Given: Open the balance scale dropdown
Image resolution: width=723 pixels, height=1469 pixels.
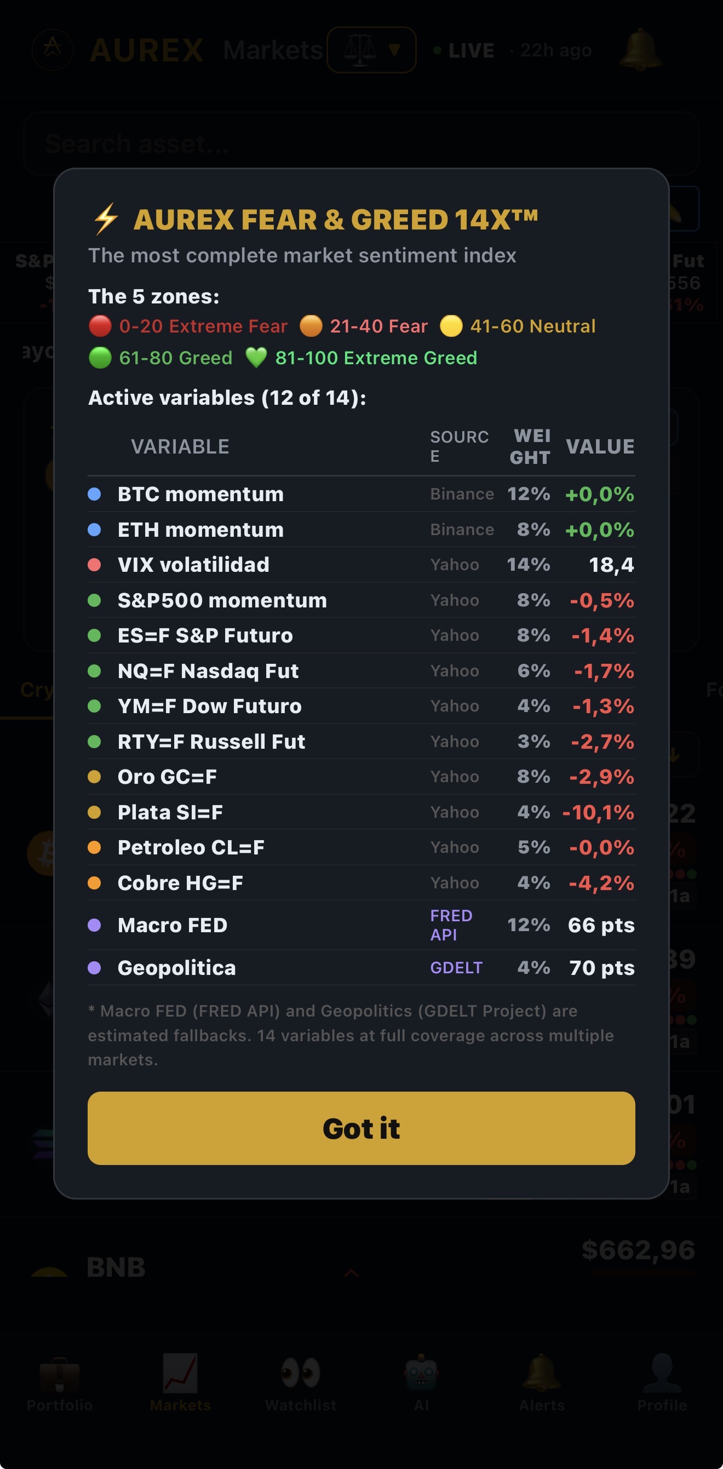Looking at the screenshot, I should coord(371,50).
